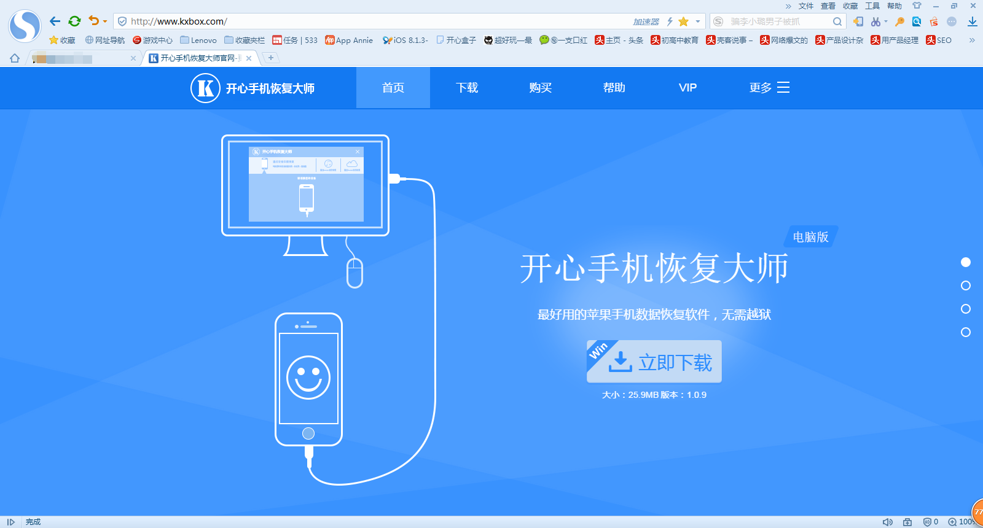Open the 工具 menu

[x=872, y=6]
